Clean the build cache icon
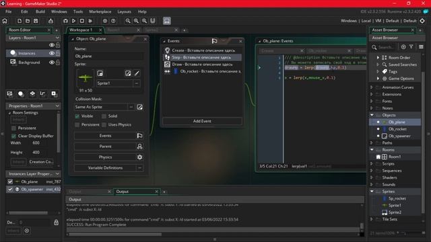 click(x=90, y=21)
